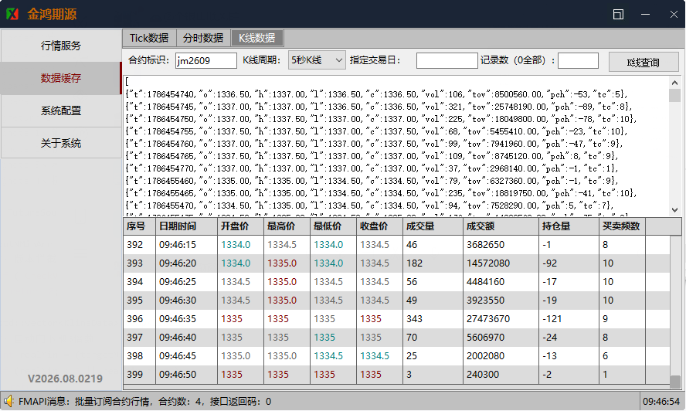
Task: Click the 记录数 input field
Action: point(578,60)
